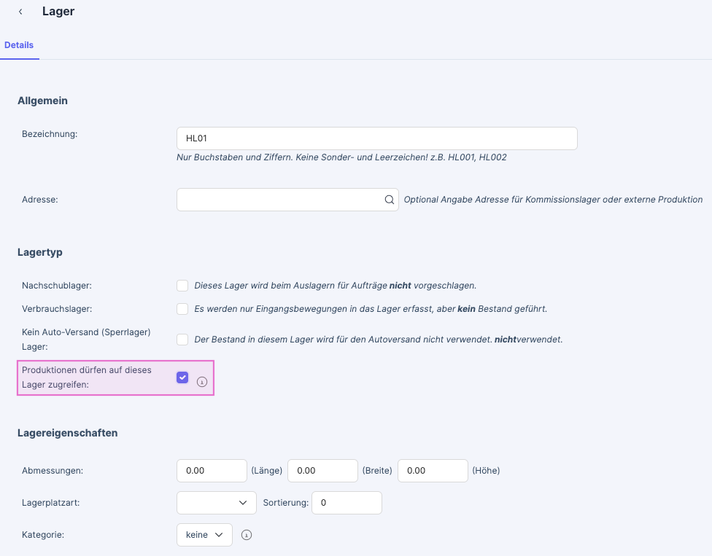Open the Lagerplatzart dropdown
This screenshot has height=556, width=712.
(x=216, y=503)
